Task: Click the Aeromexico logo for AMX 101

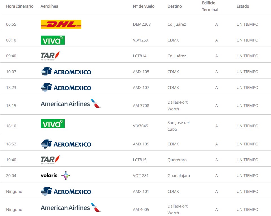Action: 66,191
